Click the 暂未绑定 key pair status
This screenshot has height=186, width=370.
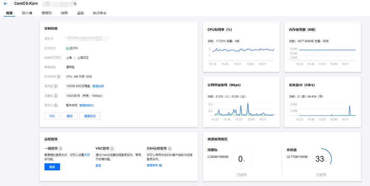pyautogui.click(x=72, y=105)
